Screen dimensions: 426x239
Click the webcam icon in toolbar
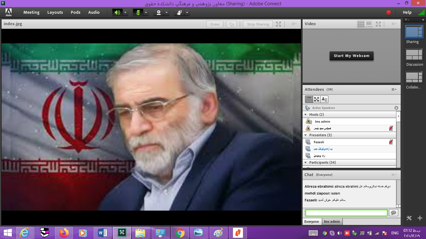coord(159,12)
